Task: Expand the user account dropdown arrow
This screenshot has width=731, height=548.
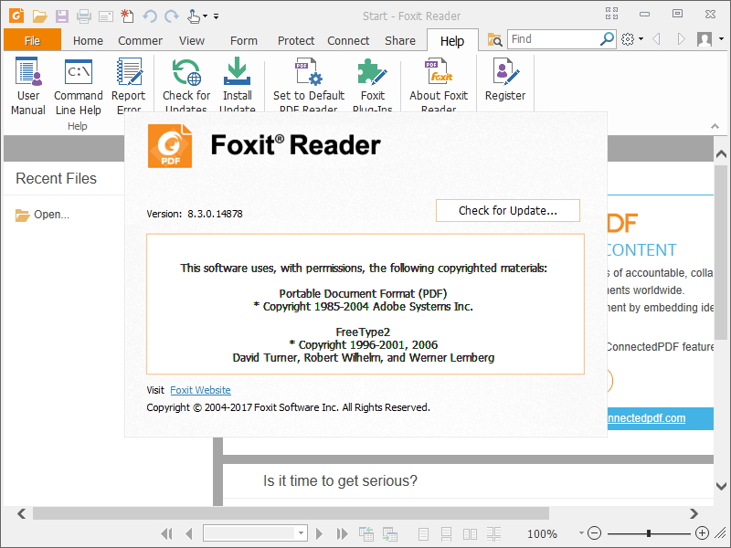Action: tap(719, 39)
